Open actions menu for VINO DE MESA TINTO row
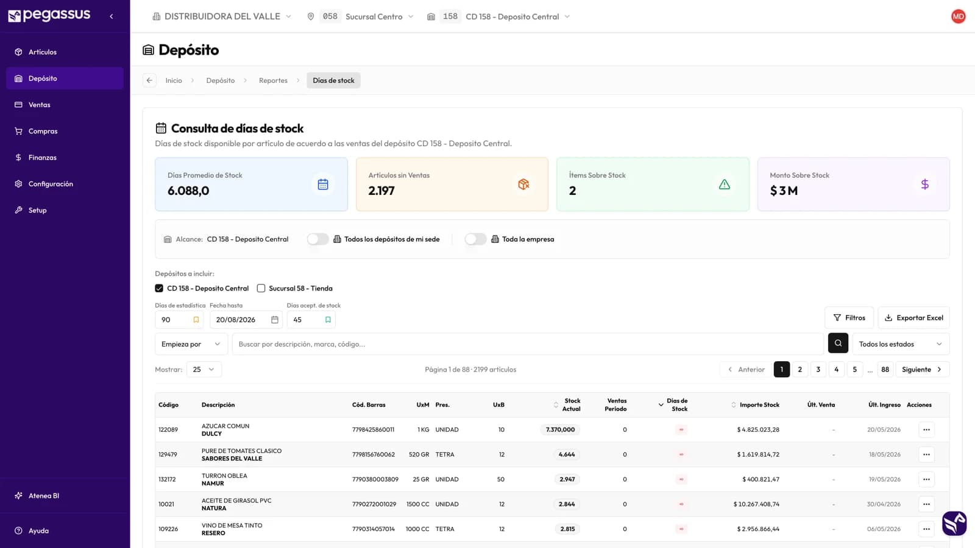The height and width of the screenshot is (548, 975). 926,529
